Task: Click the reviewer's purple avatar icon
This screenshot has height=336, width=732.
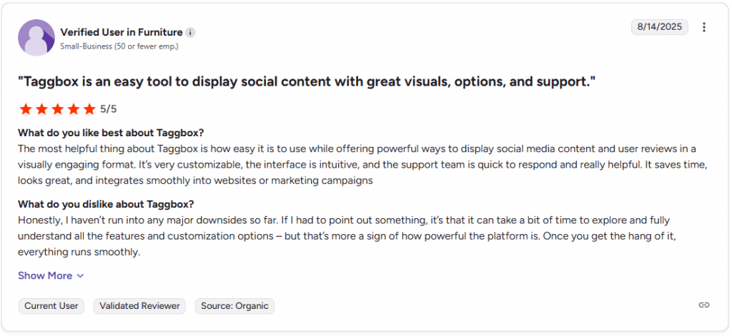Action: pyautogui.click(x=36, y=38)
